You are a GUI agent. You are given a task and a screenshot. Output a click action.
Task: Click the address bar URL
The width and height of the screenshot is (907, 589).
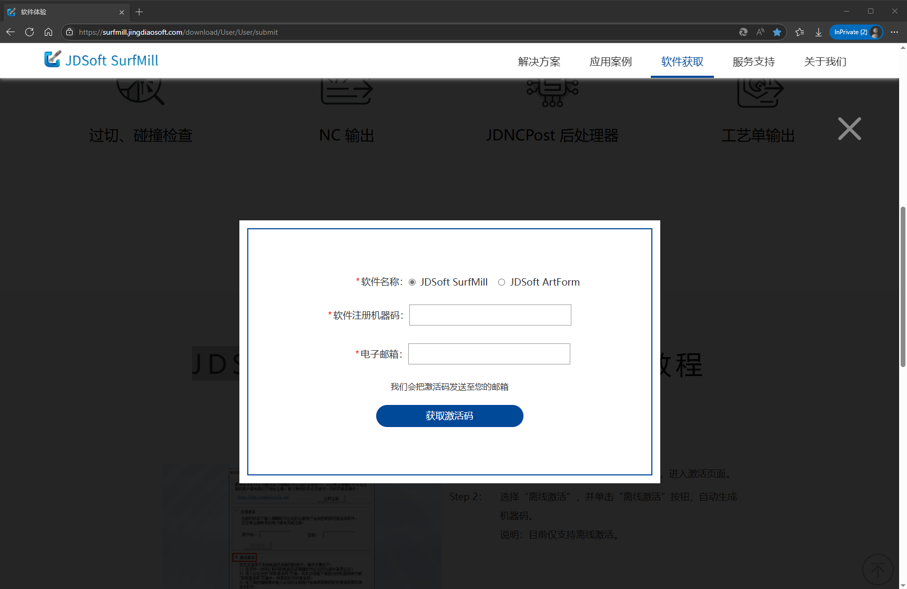(x=178, y=32)
